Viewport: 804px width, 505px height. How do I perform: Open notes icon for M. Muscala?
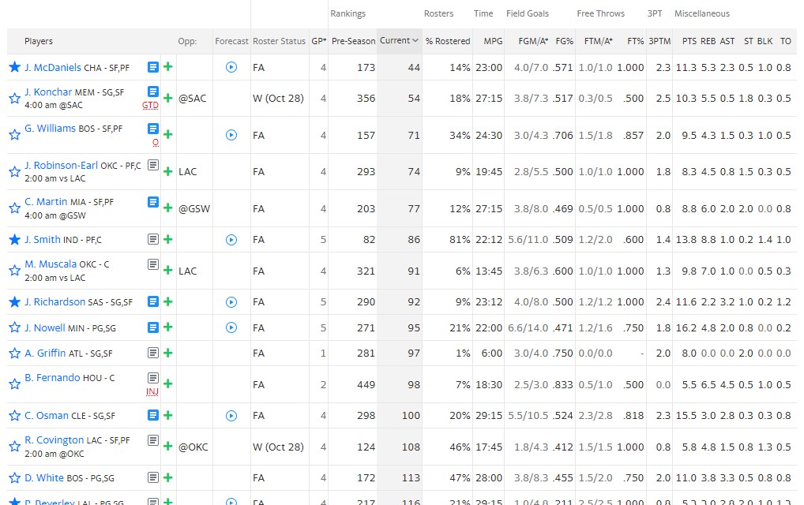pos(153,264)
